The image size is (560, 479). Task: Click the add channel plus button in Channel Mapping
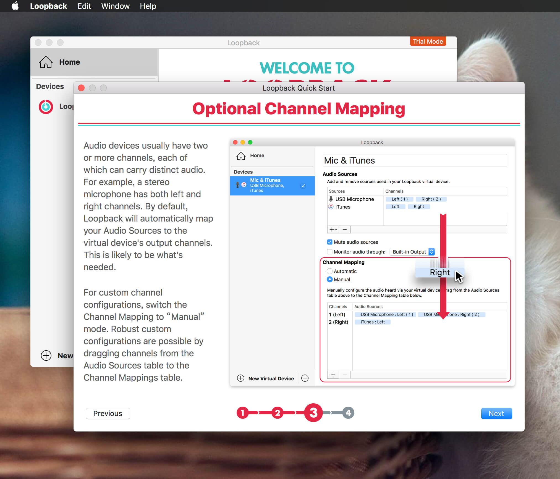coord(333,375)
